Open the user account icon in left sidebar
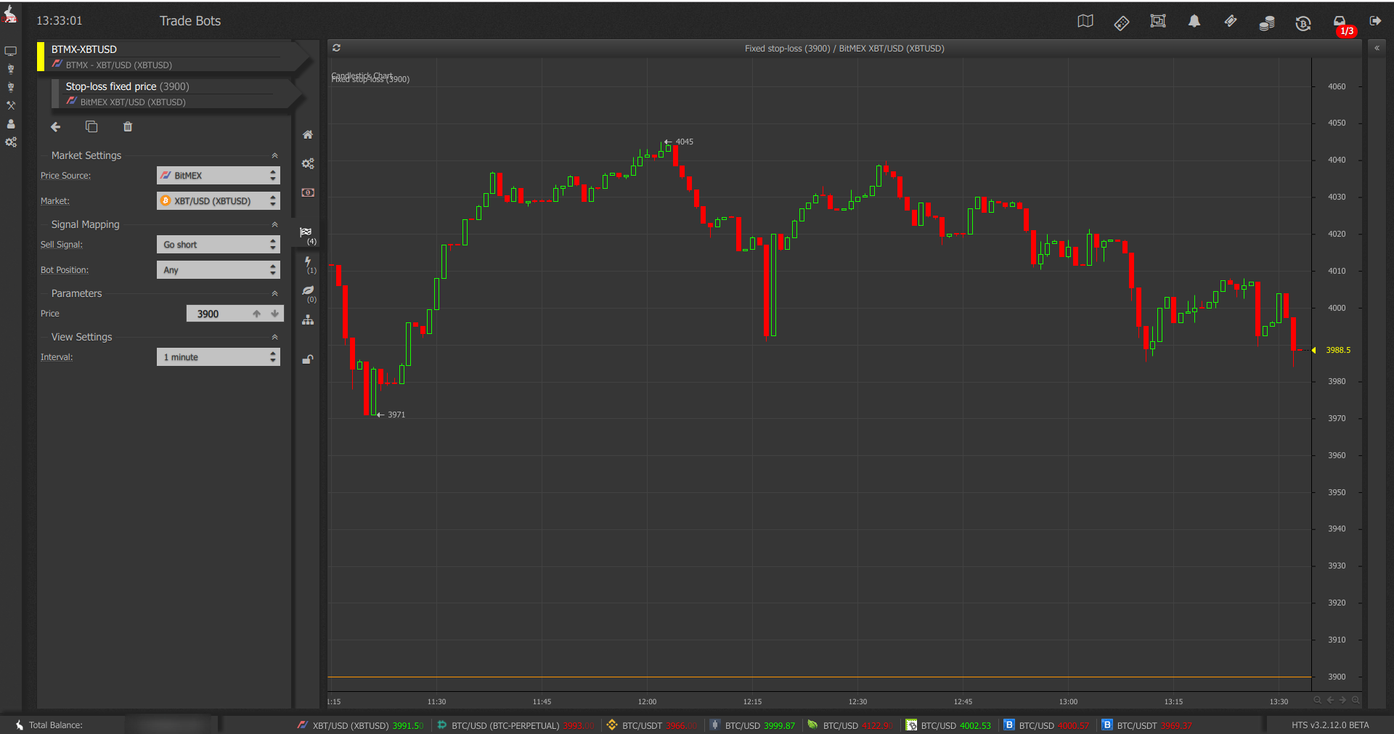This screenshot has height=734, width=1394. pyautogui.click(x=10, y=123)
